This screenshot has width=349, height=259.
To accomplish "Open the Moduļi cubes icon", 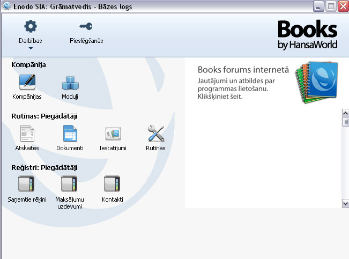I will 70,83.
